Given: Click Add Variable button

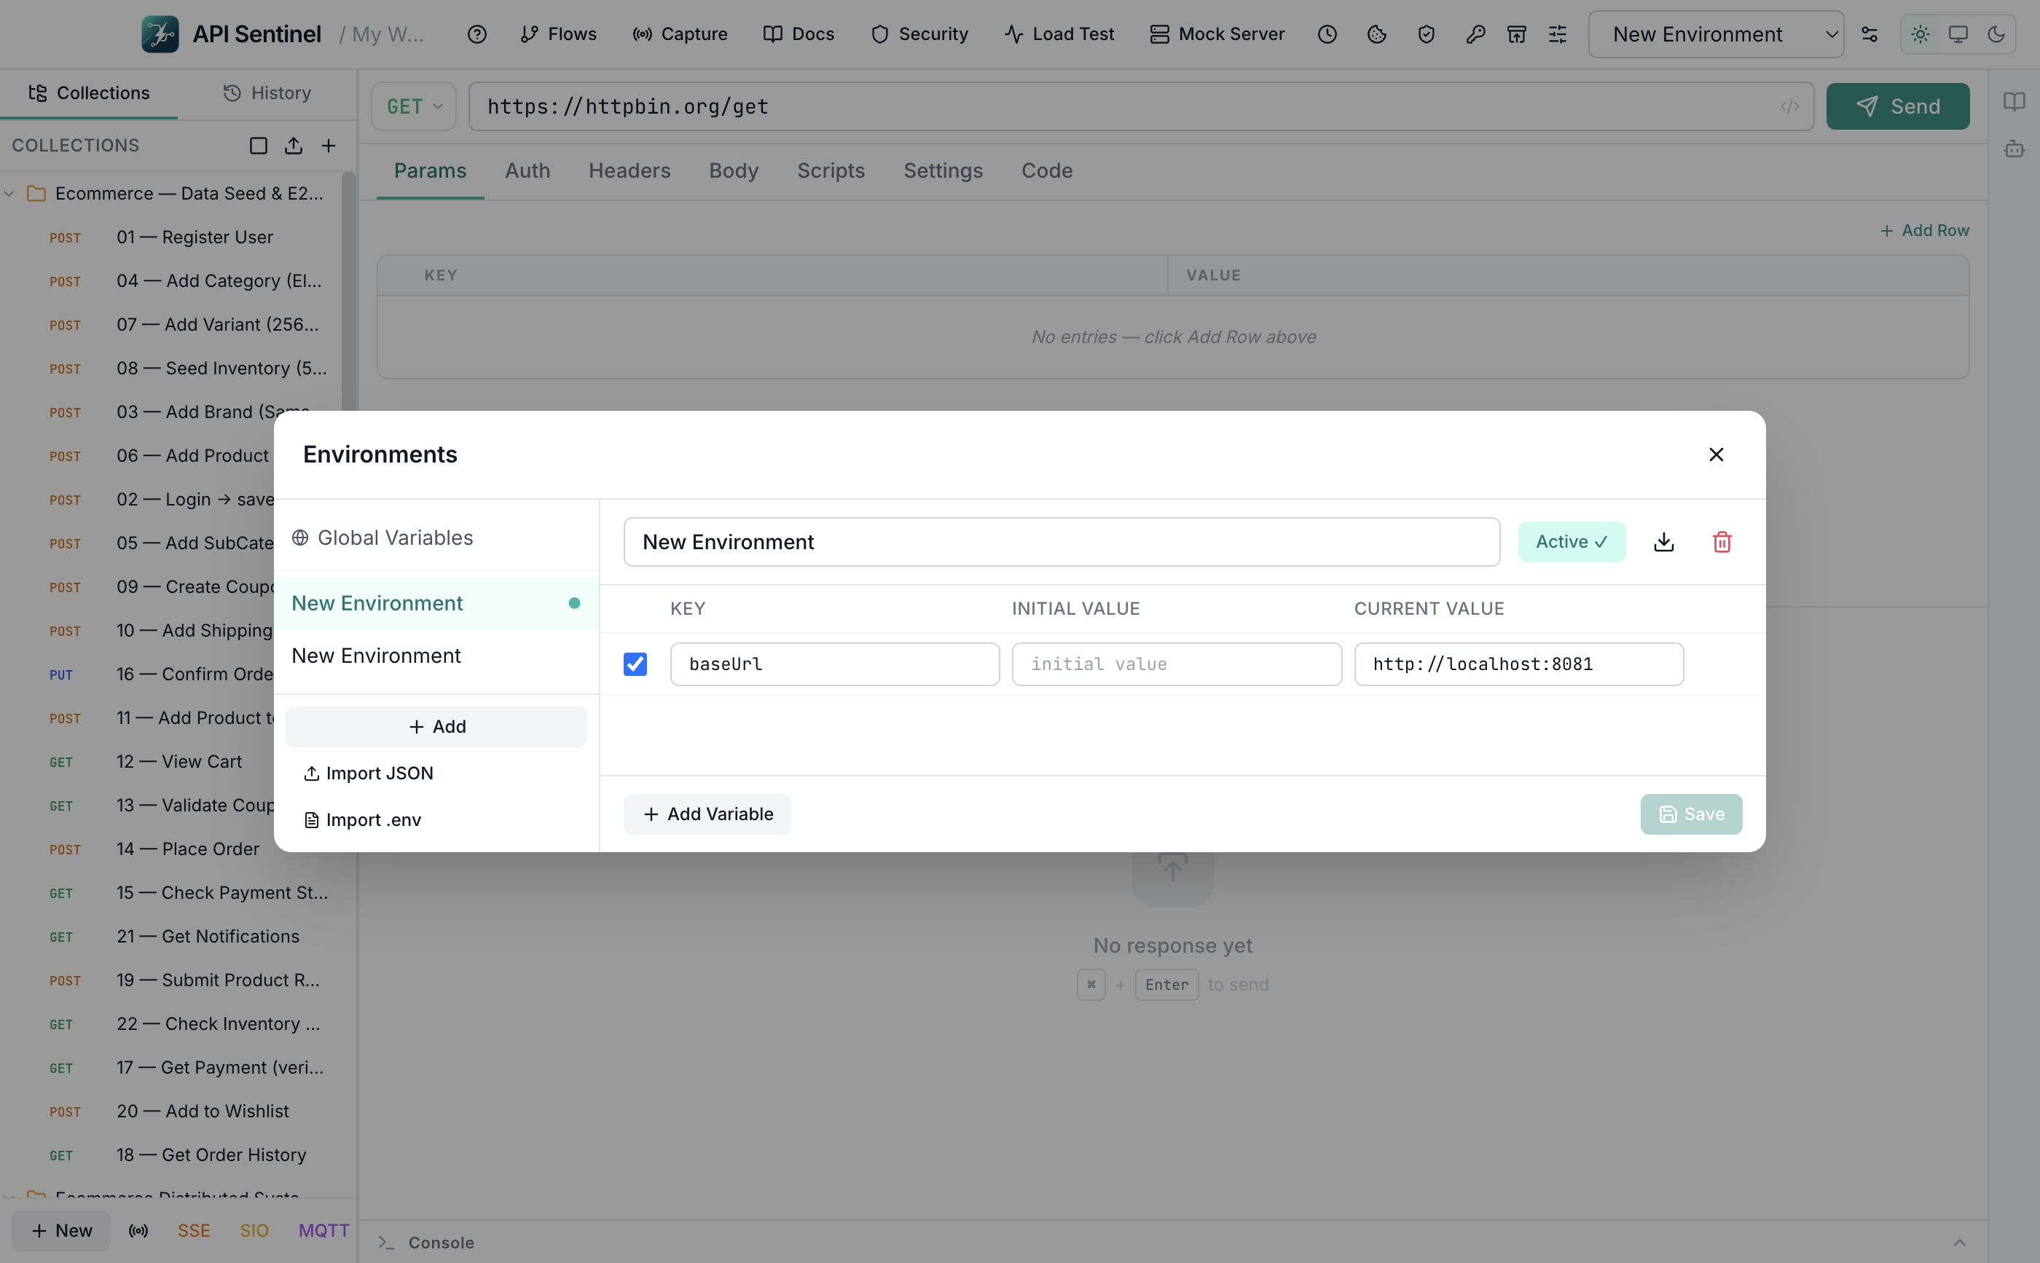Looking at the screenshot, I should [707, 814].
